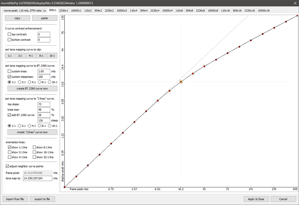Image resolution: width=299 pixels, height=205 pixels.
Task: Enable bottom contrast checkbox
Action: point(9,40)
